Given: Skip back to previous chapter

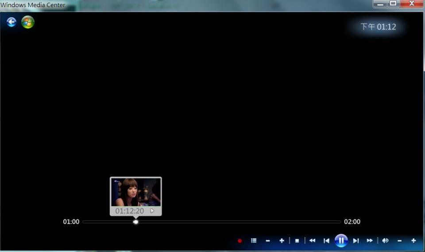Looking at the screenshot, I should 326,240.
